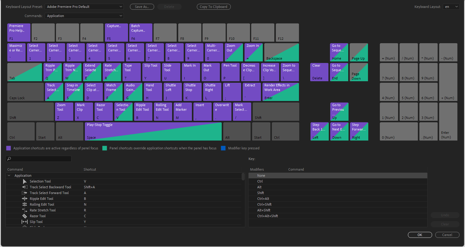Click the Save As button
The width and height of the screenshot is (465, 247).
[x=142, y=7]
